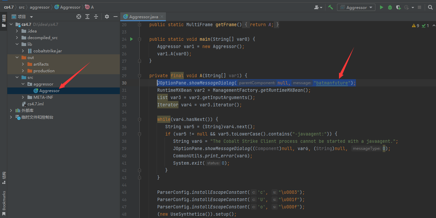Run the Aggressor configuration with the green play icon
The width and height of the screenshot is (436, 218).
tap(381, 7)
